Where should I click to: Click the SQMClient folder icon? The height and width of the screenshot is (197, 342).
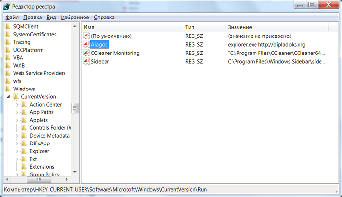(8, 26)
